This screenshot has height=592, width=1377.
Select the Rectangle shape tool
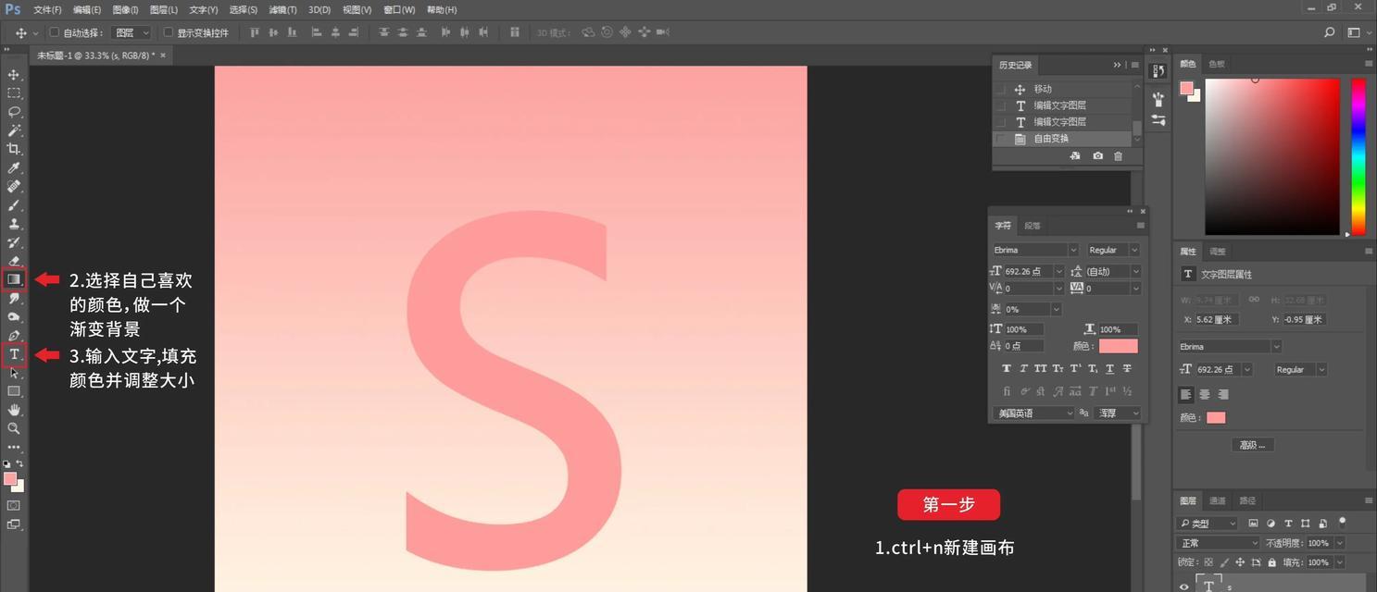point(14,391)
